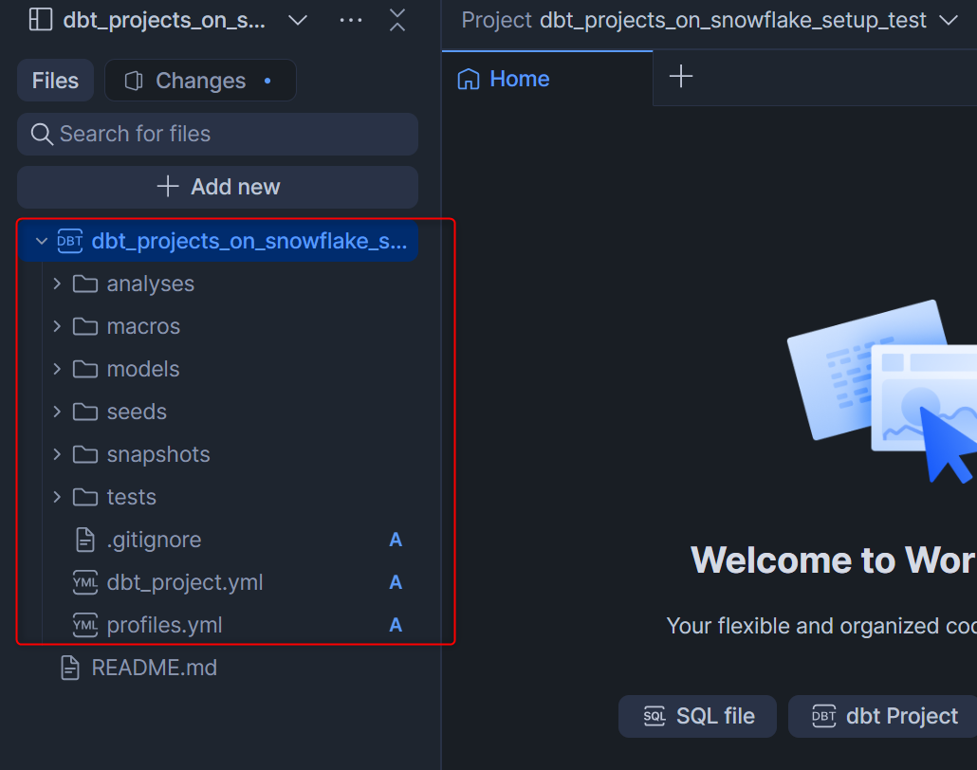Click the seeds folder label
Viewport: 977px width, 770px height.
138,412
